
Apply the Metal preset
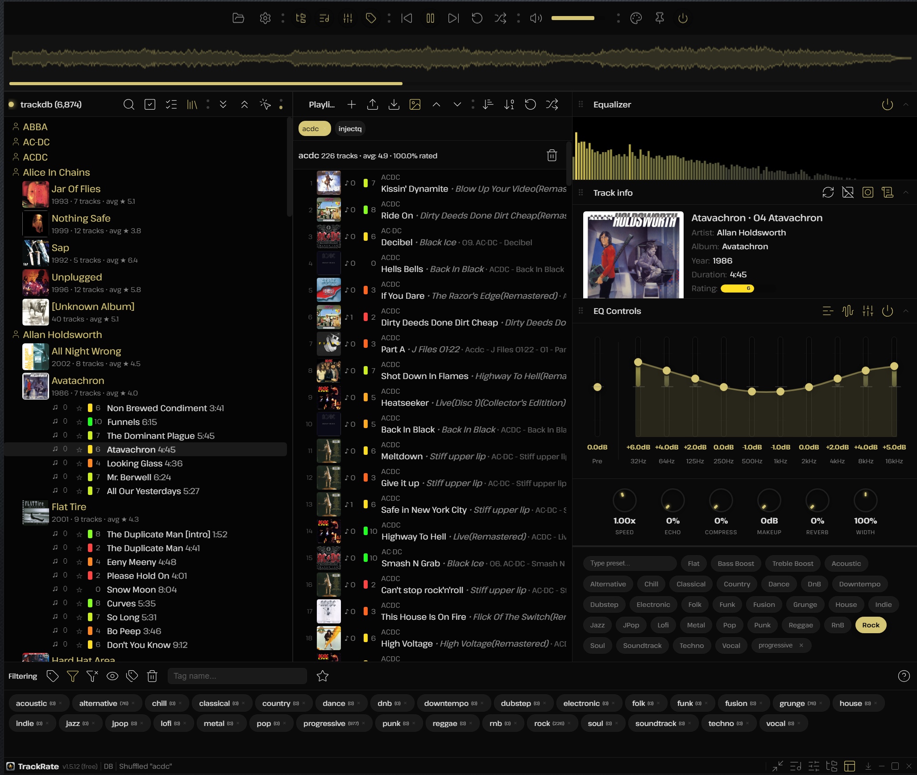[696, 625]
